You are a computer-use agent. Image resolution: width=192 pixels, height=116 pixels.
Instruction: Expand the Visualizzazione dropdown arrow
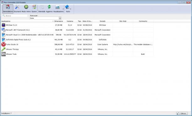pyautogui.click(x=63, y=9)
